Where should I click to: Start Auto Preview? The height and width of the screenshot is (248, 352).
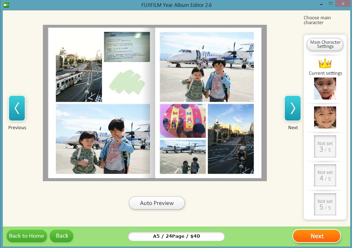[157, 203]
